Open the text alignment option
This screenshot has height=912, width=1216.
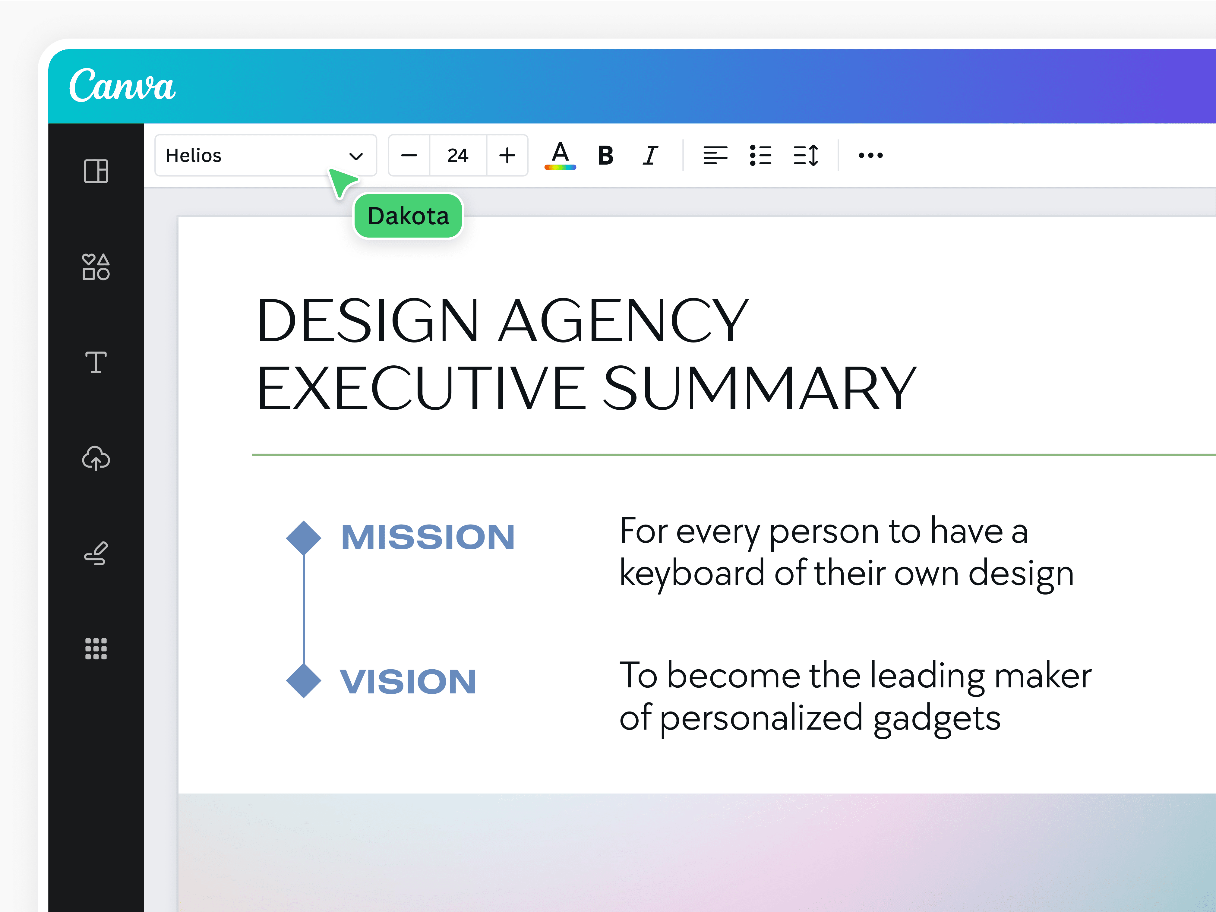pos(716,156)
